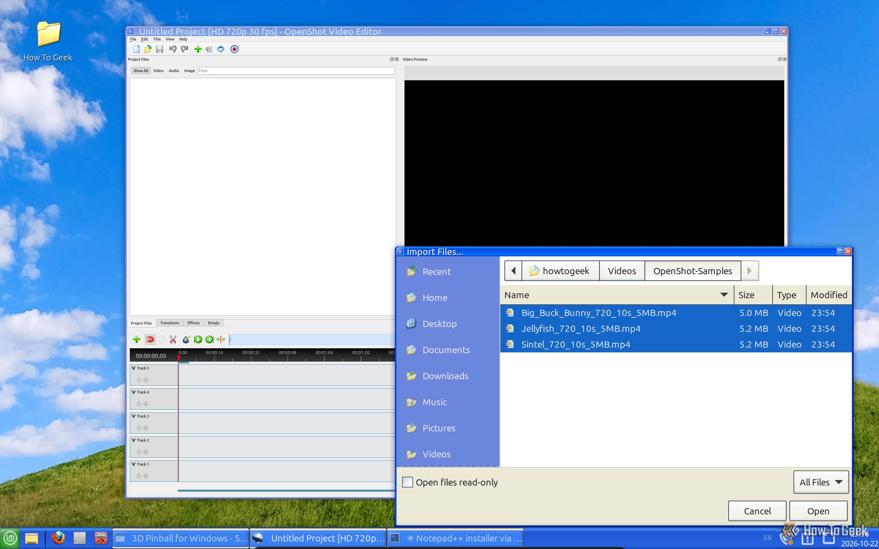
Task: Open the Title menu in OpenShot
Action: pos(157,39)
